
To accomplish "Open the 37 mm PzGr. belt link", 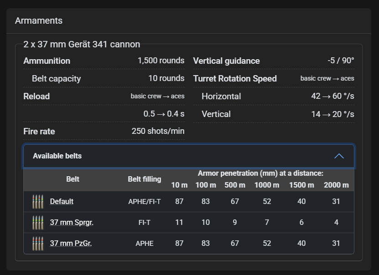I will pos(71,244).
